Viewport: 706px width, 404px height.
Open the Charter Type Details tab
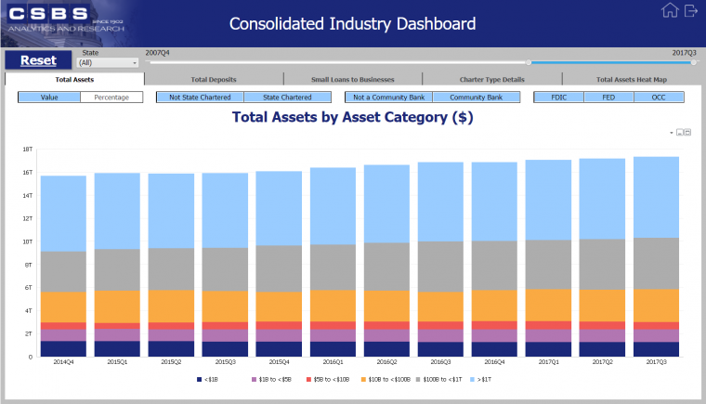[492, 80]
